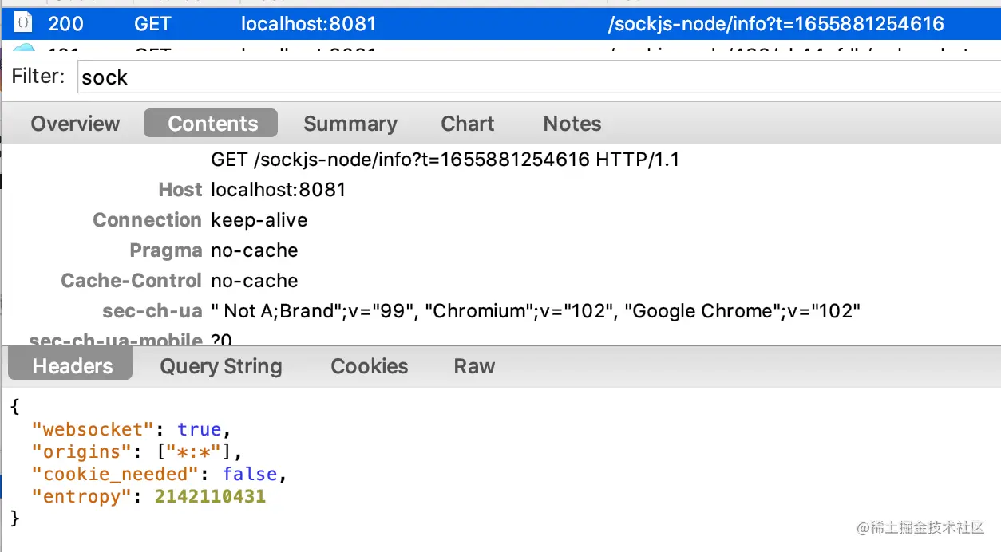Screen dimensions: 1001x552
Task: Select the Pragma header row
Action: [254, 250]
